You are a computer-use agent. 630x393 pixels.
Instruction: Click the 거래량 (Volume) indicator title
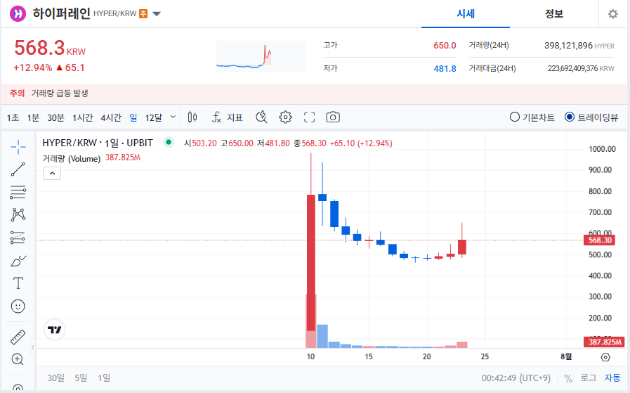tap(72, 158)
